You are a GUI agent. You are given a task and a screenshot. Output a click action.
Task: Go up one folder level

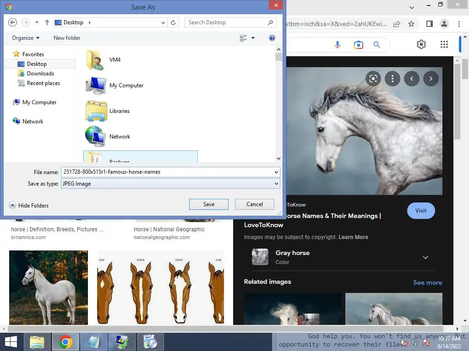pos(47,22)
